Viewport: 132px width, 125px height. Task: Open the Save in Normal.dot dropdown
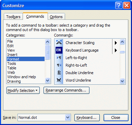pyautogui.click(x=68, y=117)
